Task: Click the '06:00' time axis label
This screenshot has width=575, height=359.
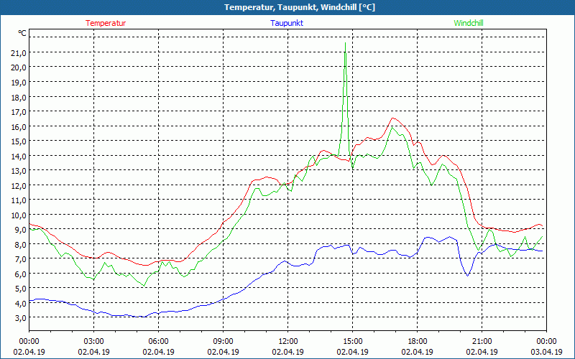Action: click(x=158, y=342)
